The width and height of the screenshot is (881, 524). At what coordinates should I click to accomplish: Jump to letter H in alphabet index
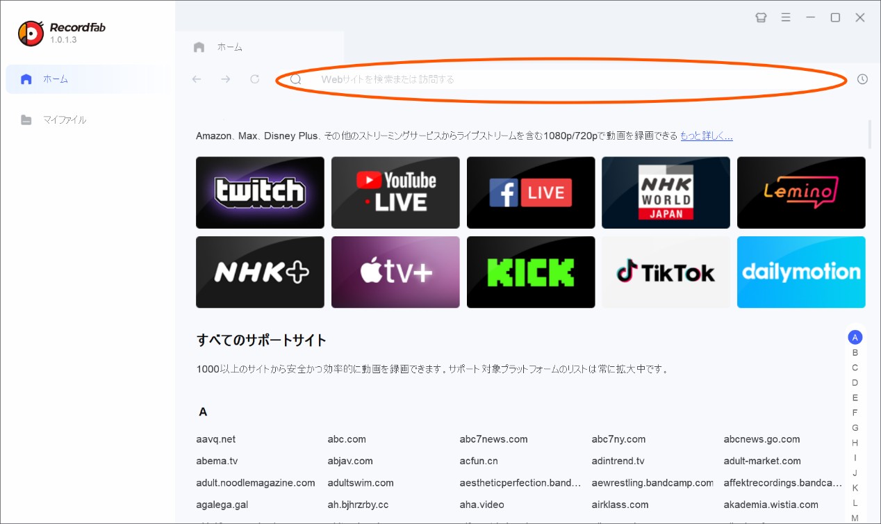pyautogui.click(x=855, y=443)
